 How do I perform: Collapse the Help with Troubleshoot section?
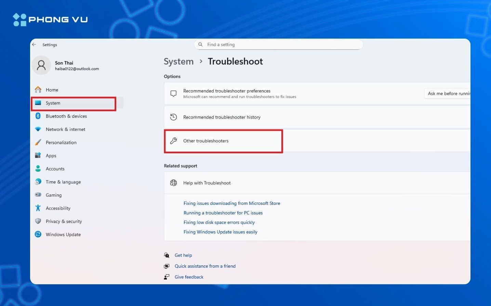coord(317,183)
